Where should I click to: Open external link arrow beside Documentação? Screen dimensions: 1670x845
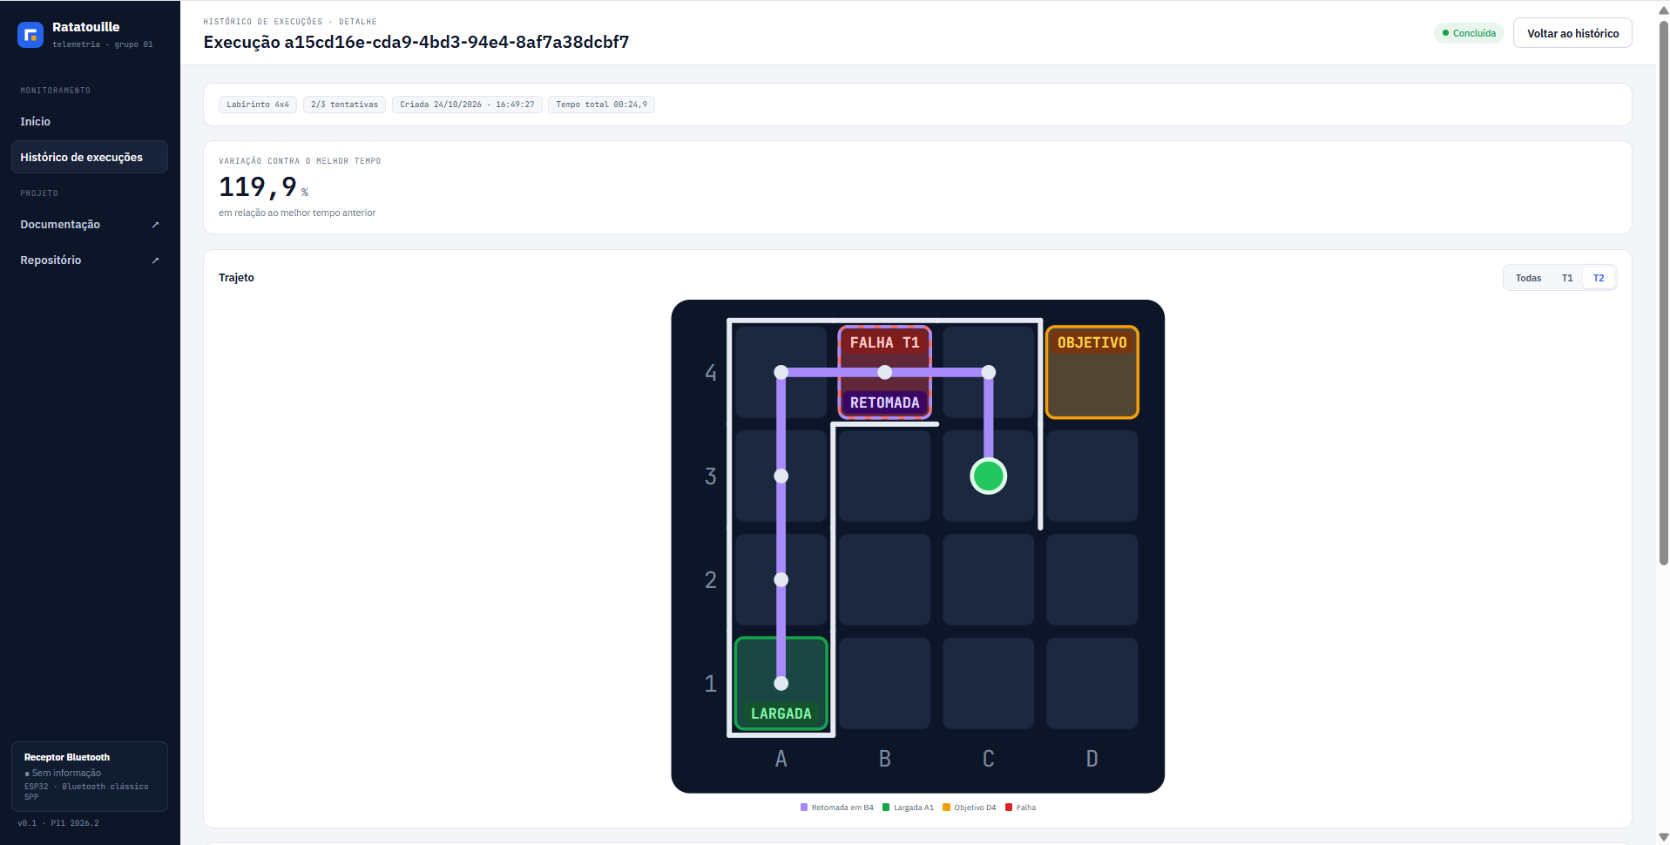click(x=155, y=225)
